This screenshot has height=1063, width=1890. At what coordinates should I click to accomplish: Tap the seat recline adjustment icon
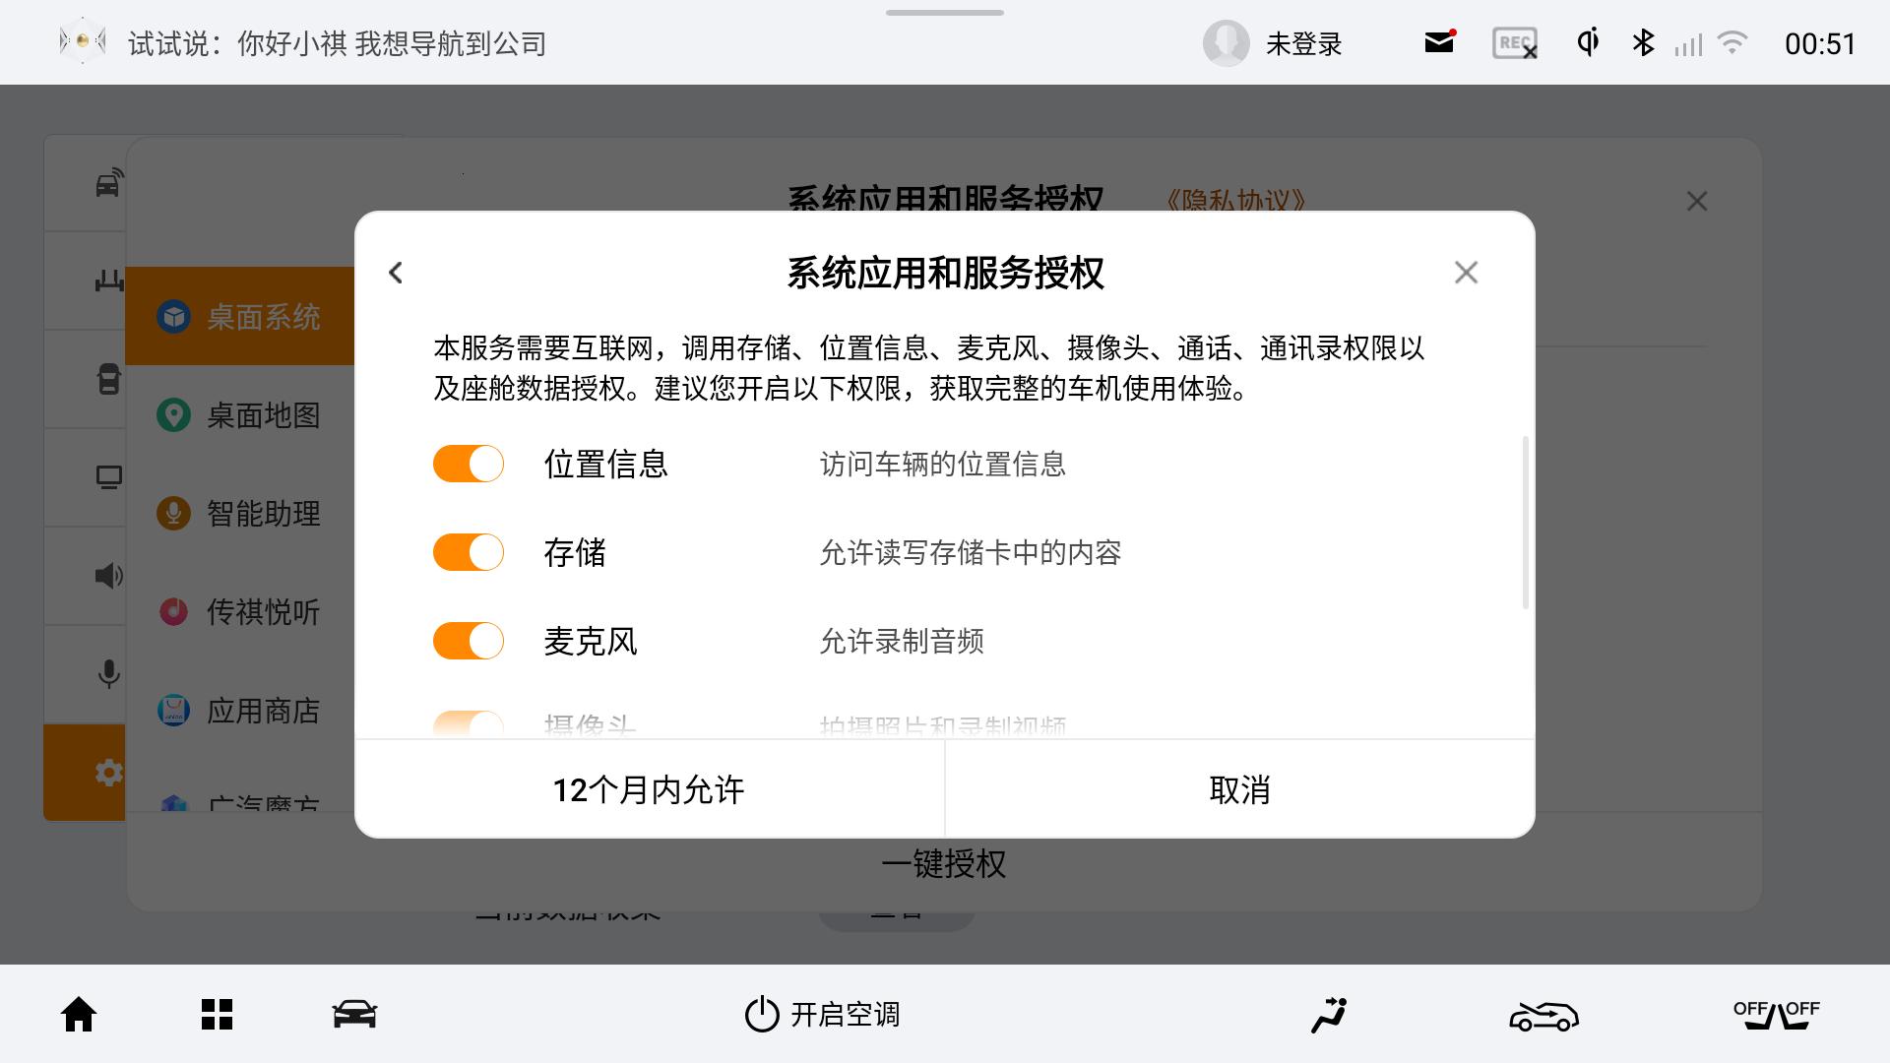coord(1329,1014)
